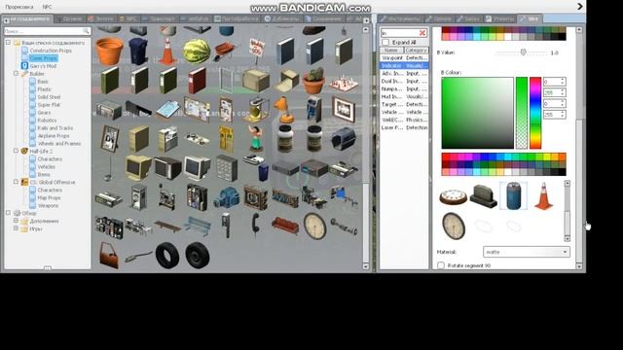The height and width of the screenshot is (350, 623).
Task: Spawn the blue trash bin prop
Action: point(138,52)
